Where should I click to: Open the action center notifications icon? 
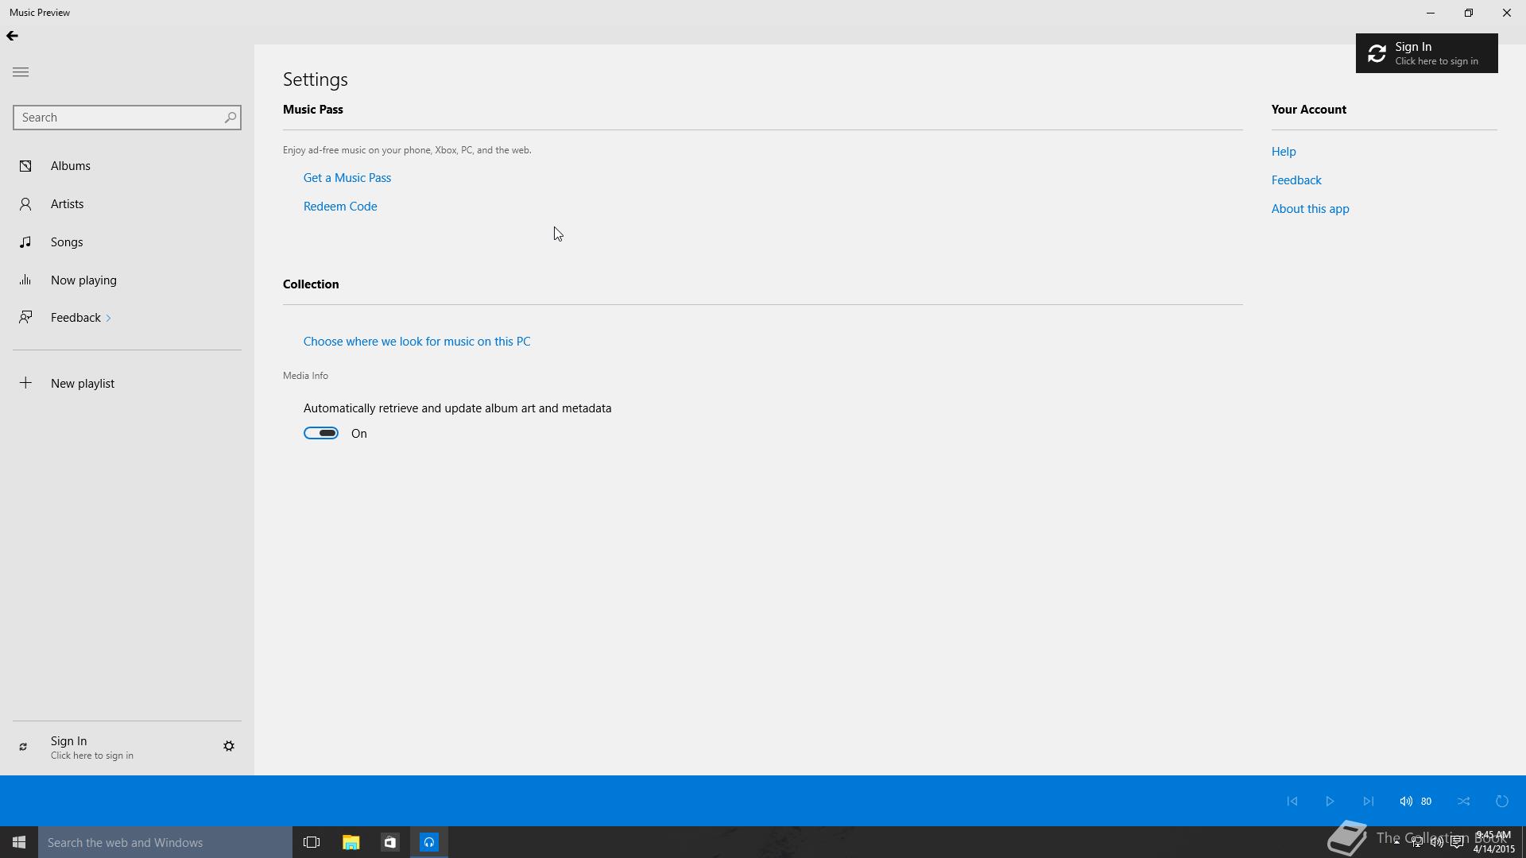(1457, 842)
